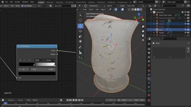Click the ColorRamp black color swatch
The image size is (191, 107).
[37, 73]
